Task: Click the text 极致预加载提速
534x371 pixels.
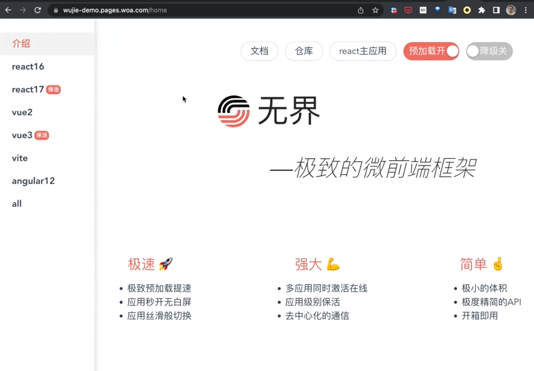Action: coord(159,288)
